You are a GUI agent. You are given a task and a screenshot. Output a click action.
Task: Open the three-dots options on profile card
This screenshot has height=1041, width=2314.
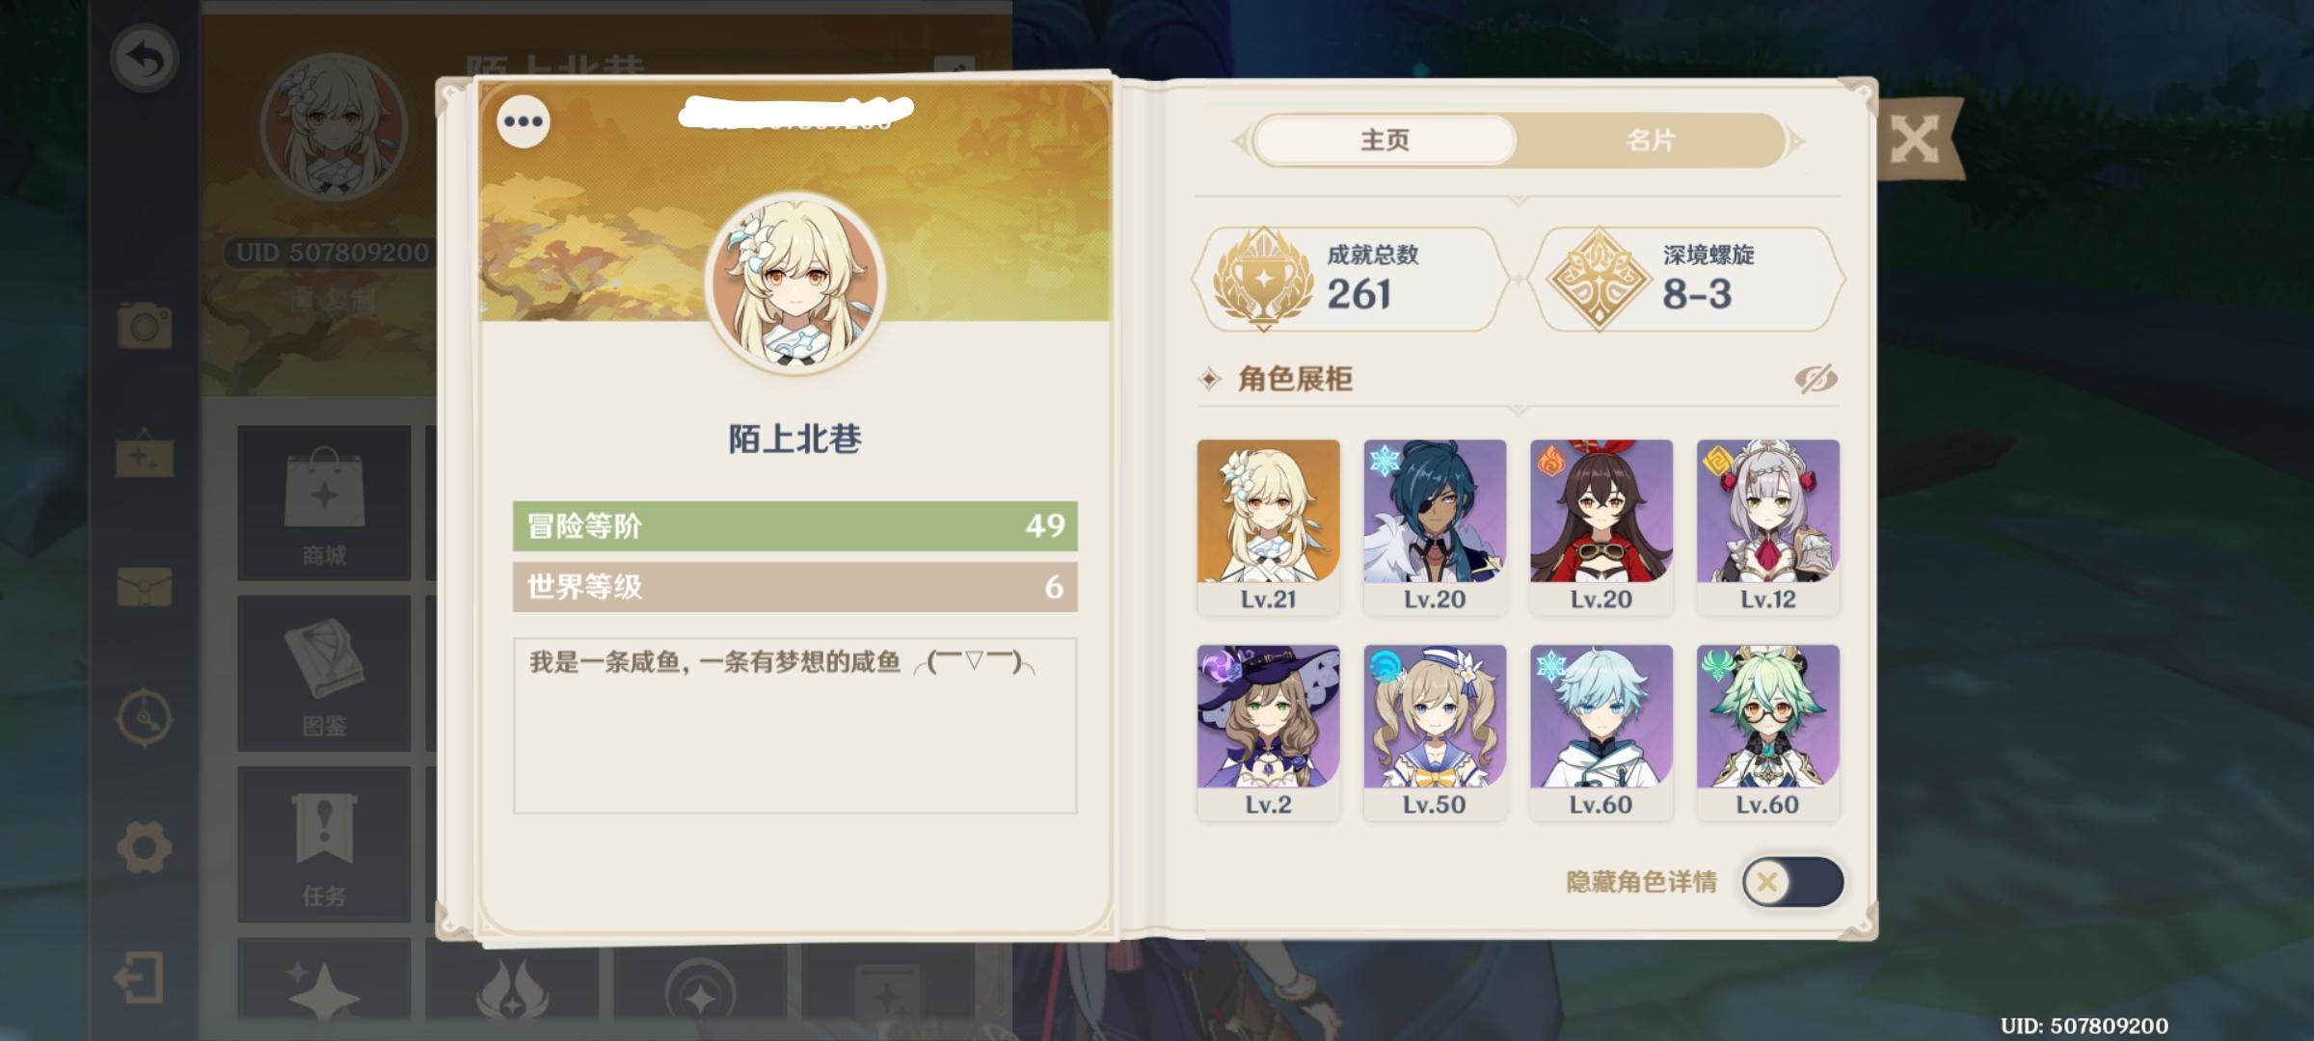pos(524,121)
